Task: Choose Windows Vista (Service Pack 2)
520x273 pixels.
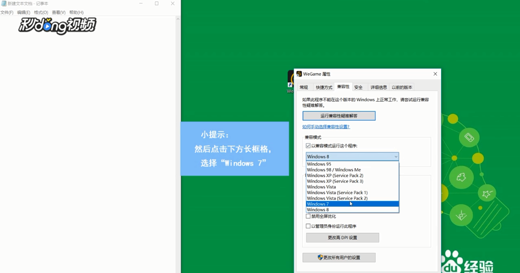Action: 352,198
